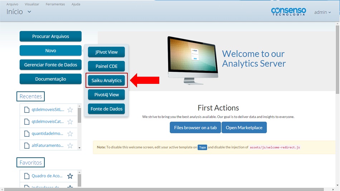Viewport: 340px width, 191px height.
Task: Select Saiku Analytics in Novo menu
Action: tap(106, 81)
